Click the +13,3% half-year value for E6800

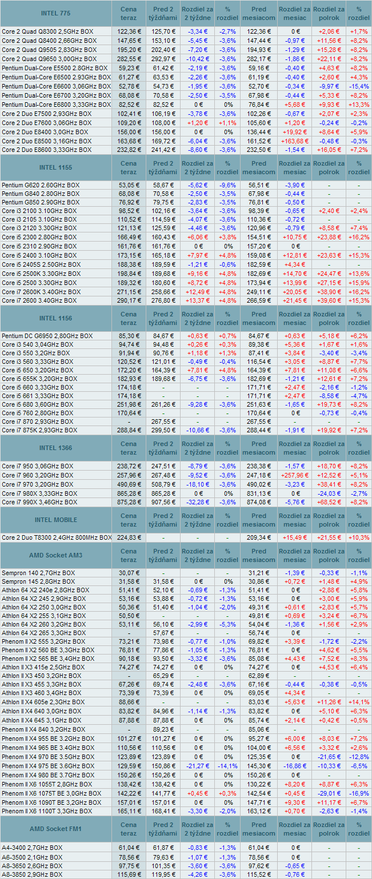pyautogui.click(x=359, y=105)
